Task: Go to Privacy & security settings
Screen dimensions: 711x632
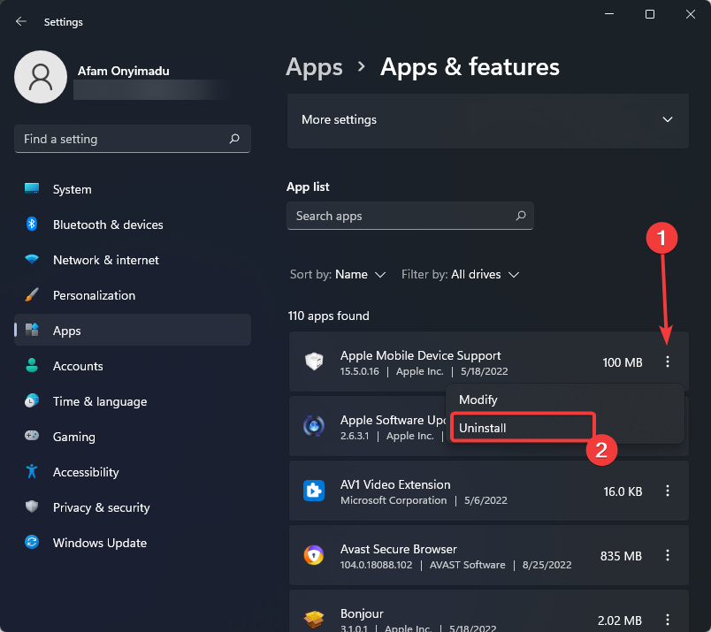Action: [x=133, y=507]
